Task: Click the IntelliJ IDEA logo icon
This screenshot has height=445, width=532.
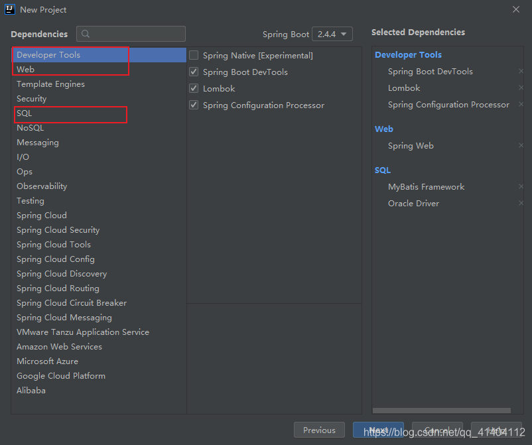Action: [10, 9]
